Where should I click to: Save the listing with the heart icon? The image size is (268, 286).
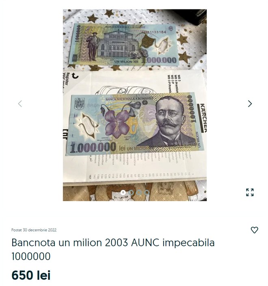click(254, 230)
